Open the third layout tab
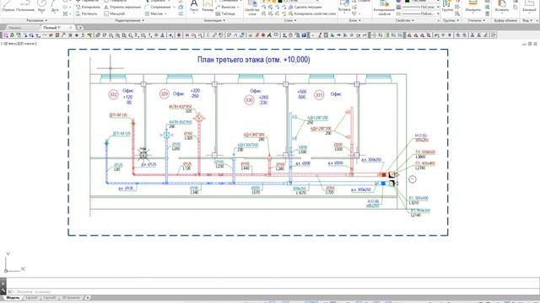540x303 pixels. 71,297
